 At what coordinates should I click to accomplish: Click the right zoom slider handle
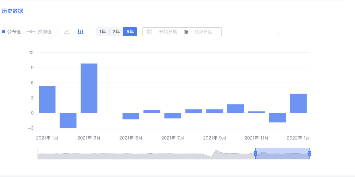point(310,154)
